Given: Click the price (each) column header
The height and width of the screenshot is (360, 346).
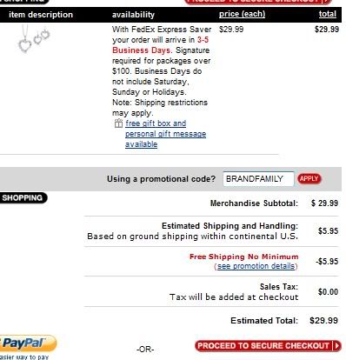Looking at the screenshot, I should coord(242,14).
